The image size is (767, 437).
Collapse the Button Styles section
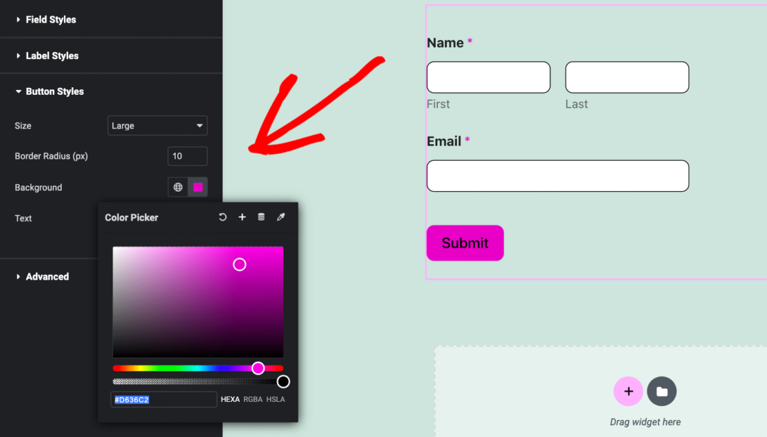(111, 91)
